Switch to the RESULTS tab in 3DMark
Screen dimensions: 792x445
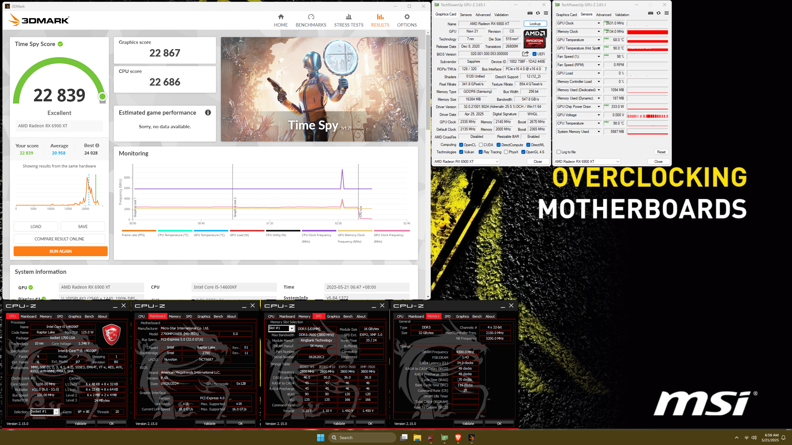pyautogui.click(x=380, y=21)
